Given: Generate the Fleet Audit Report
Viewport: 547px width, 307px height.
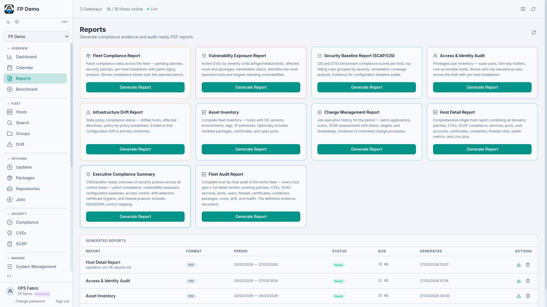Looking at the screenshot, I should coord(251,216).
